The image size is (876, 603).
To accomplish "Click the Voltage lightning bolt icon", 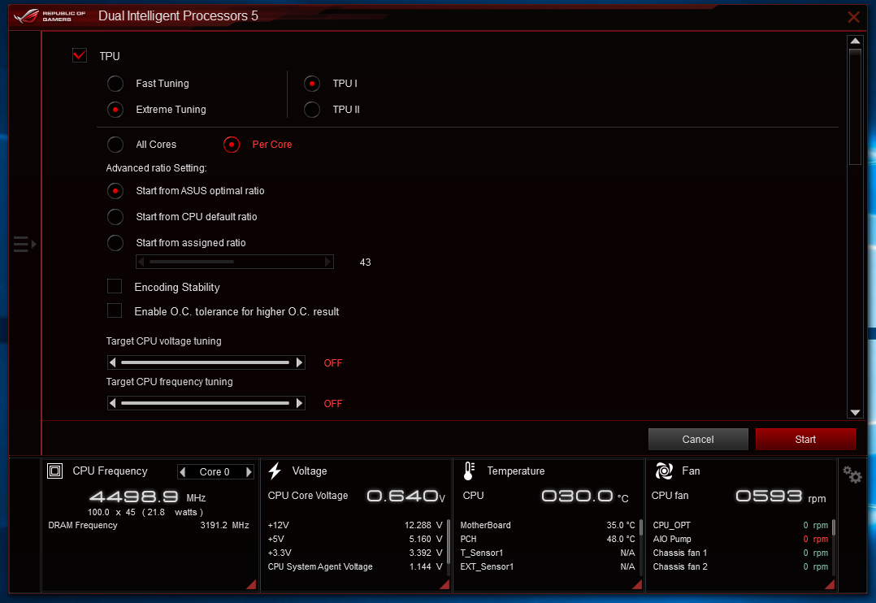I will [x=275, y=471].
